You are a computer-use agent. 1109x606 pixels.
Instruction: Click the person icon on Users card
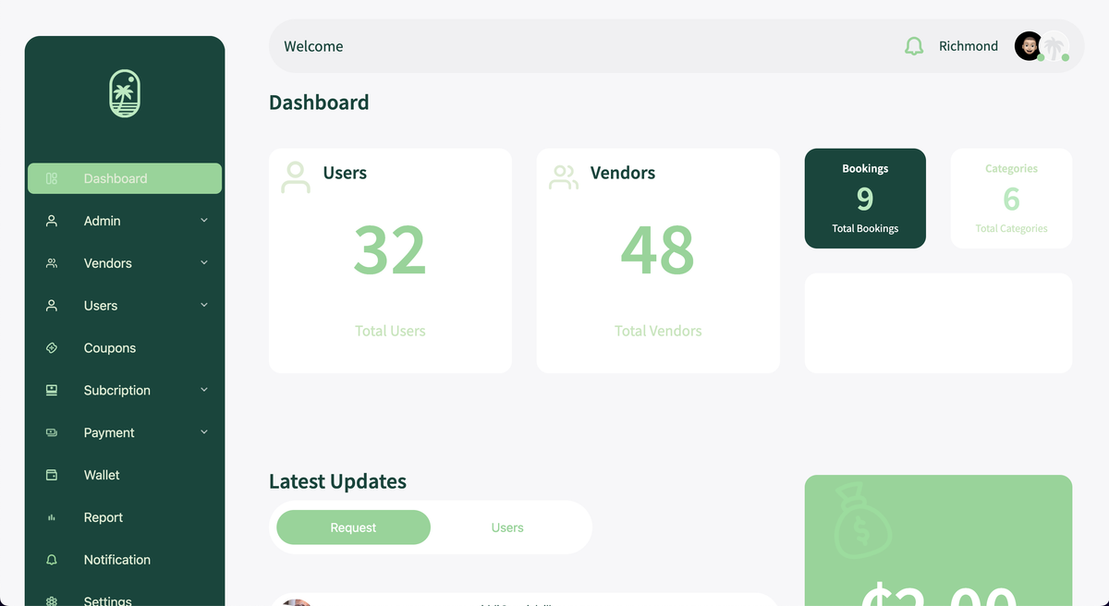pyautogui.click(x=296, y=177)
